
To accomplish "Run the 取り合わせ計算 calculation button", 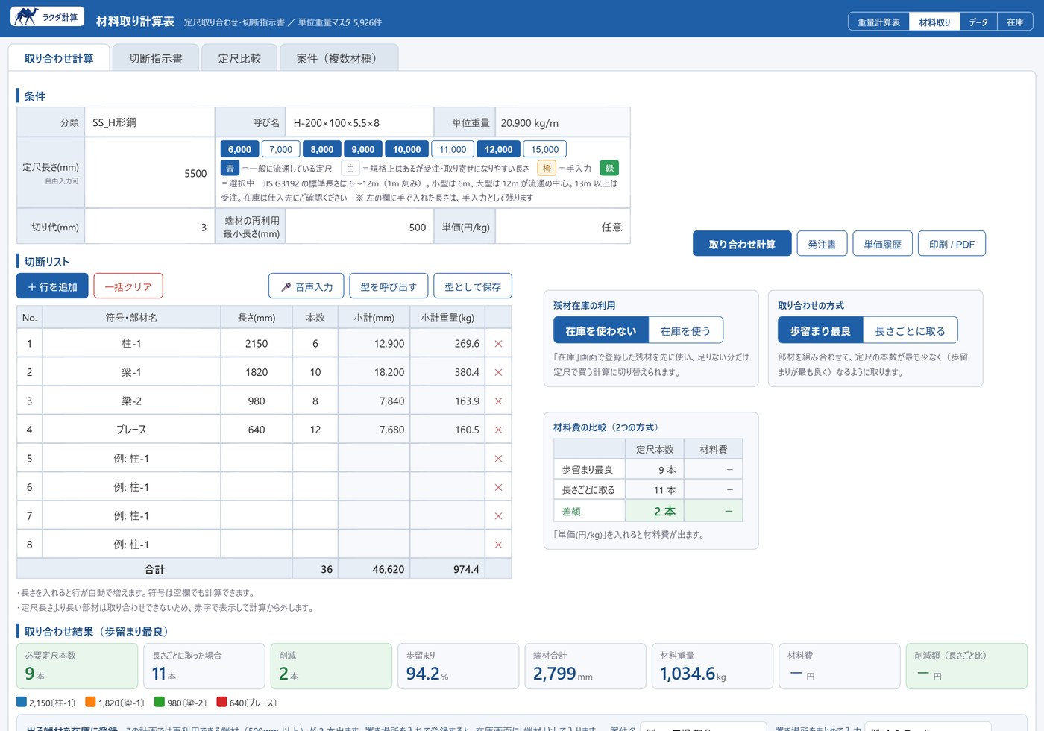I will [x=742, y=244].
